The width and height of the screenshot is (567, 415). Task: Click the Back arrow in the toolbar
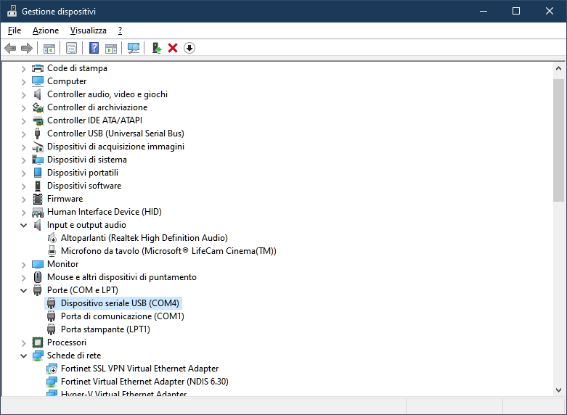point(10,48)
